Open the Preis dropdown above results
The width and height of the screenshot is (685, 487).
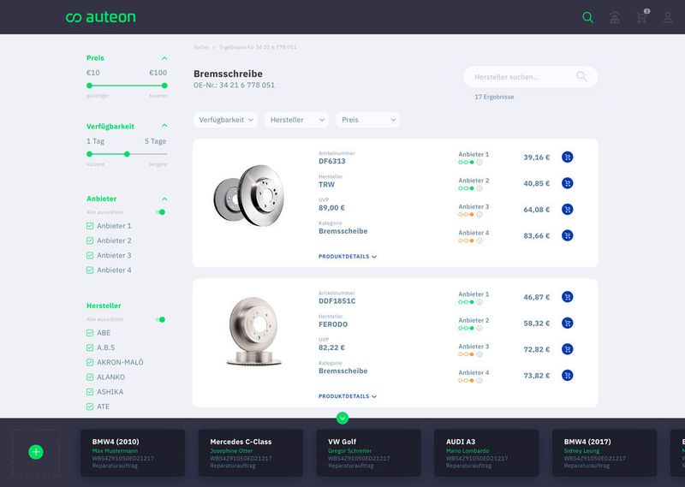(368, 120)
